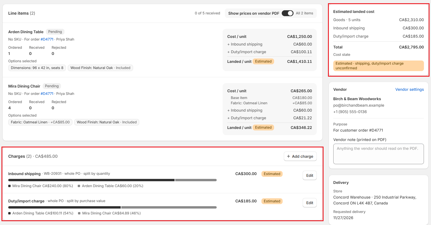Click the Pending badge beside Mira Dining Chair
The image size is (431, 225).
[x=52, y=86]
